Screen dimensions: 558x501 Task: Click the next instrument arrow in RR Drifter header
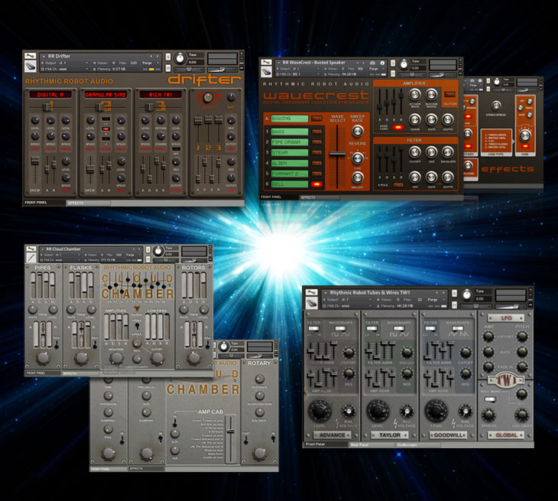point(157,56)
